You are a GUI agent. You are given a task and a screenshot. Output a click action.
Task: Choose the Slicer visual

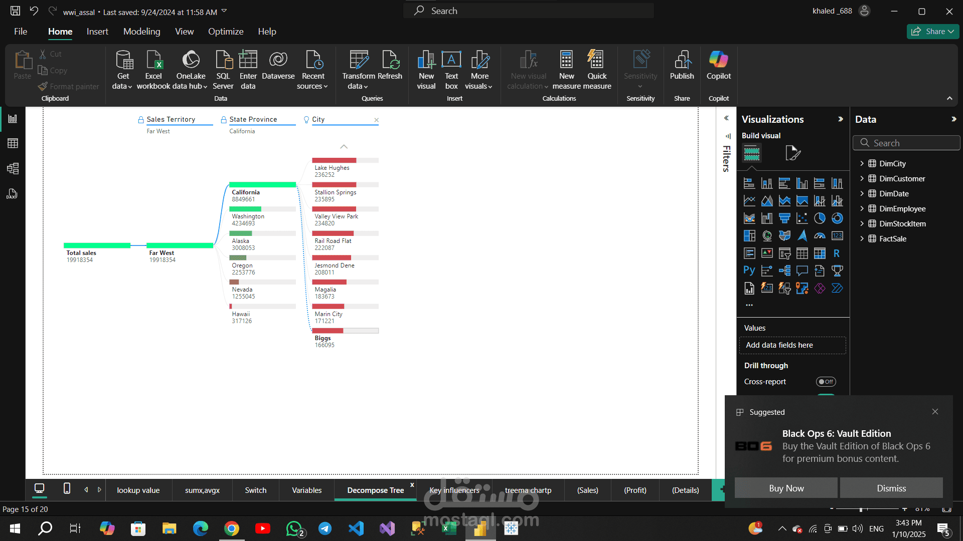pos(784,253)
